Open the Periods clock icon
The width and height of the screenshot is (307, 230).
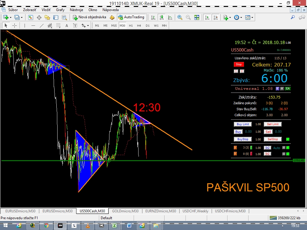237,17
